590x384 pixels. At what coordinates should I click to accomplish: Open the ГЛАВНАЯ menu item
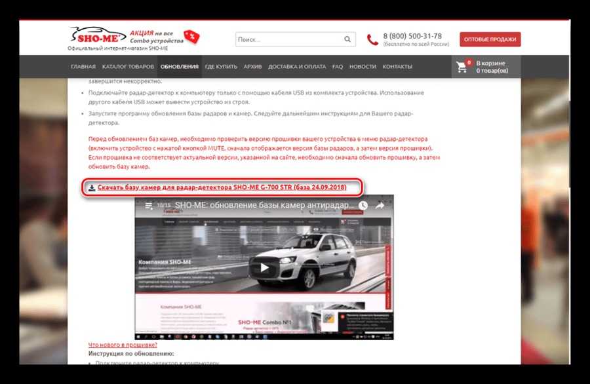click(83, 67)
